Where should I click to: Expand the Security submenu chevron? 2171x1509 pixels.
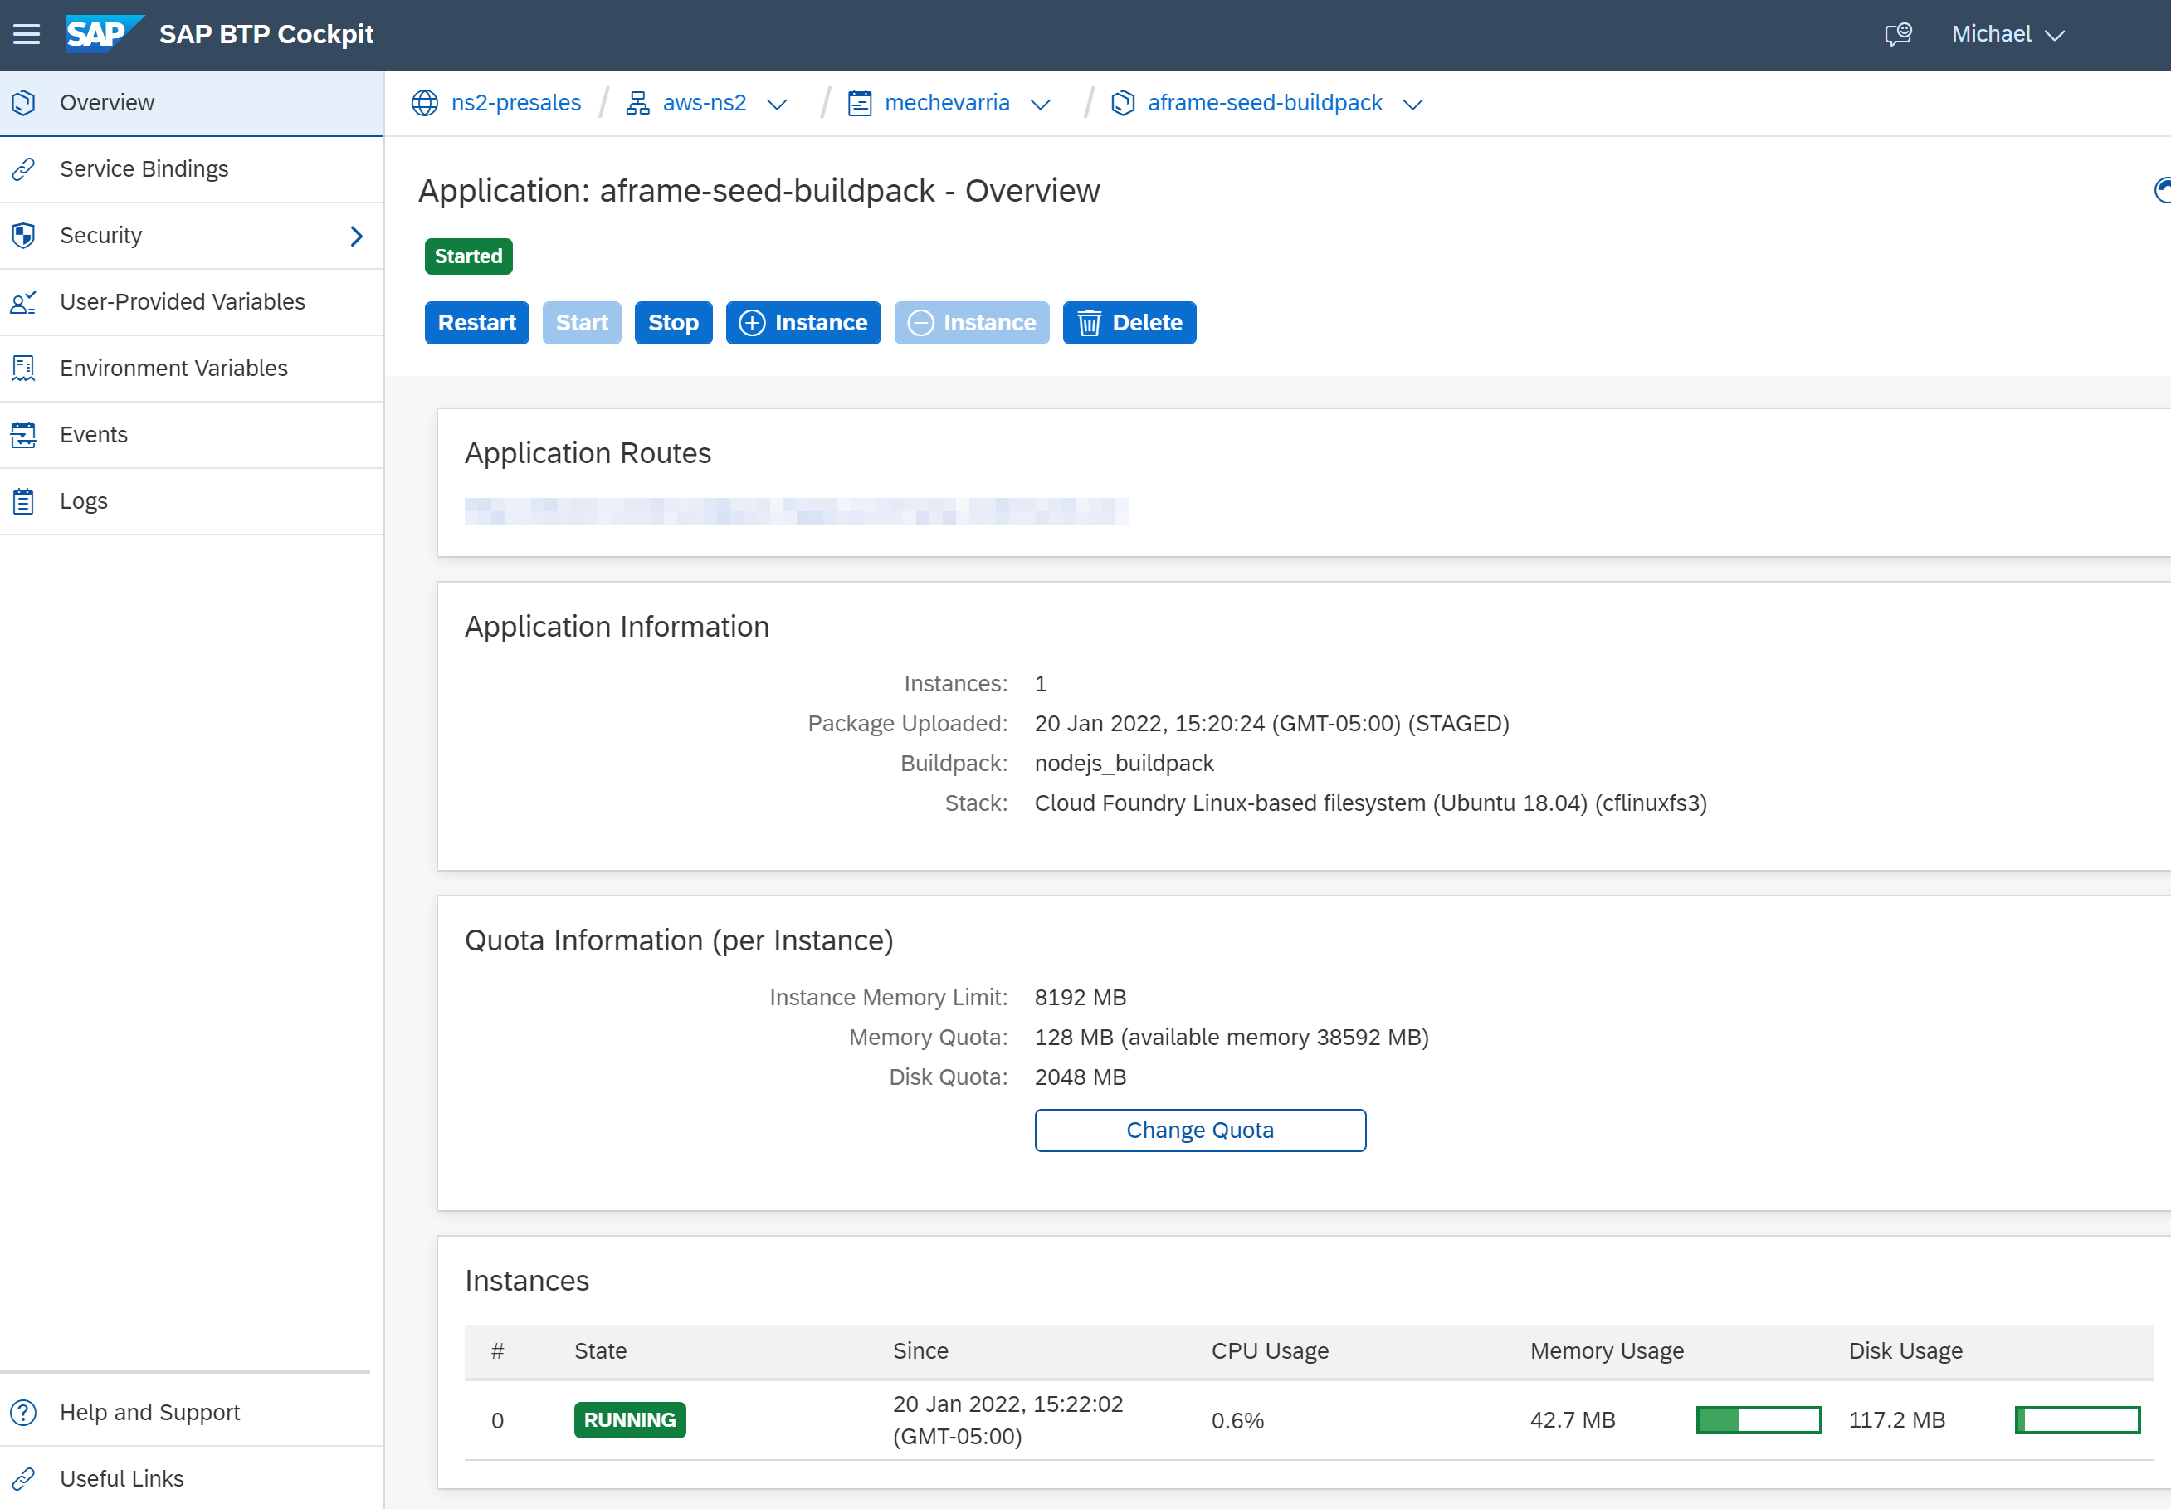[x=356, y=237]
